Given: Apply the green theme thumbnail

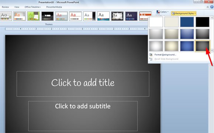Looking at the screenshot, I should coord(34,16).
